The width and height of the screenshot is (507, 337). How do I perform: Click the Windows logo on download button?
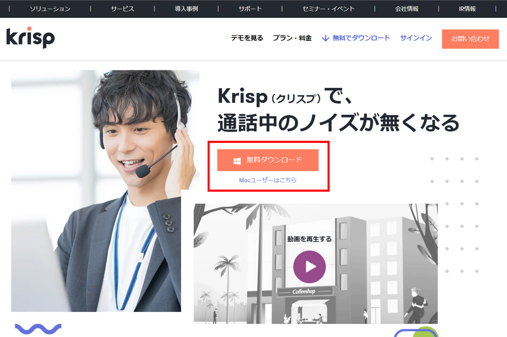click(237, 160)
